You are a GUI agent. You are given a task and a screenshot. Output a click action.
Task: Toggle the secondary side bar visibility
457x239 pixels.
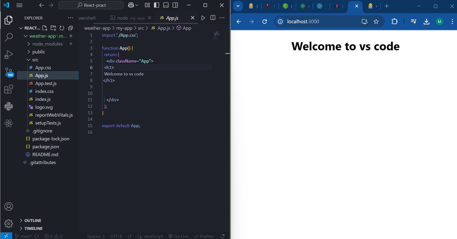click(175, 5)
